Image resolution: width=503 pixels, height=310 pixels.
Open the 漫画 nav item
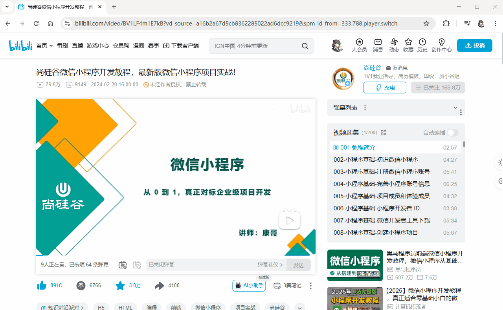[139, 46]
